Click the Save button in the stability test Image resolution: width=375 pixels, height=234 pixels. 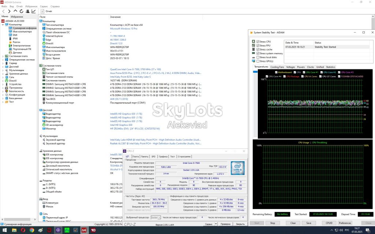[x=309, y=223]
